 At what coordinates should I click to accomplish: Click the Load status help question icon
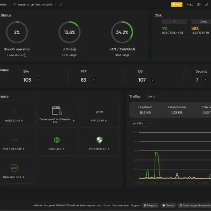pyautogui.click(x=25, y=55)
